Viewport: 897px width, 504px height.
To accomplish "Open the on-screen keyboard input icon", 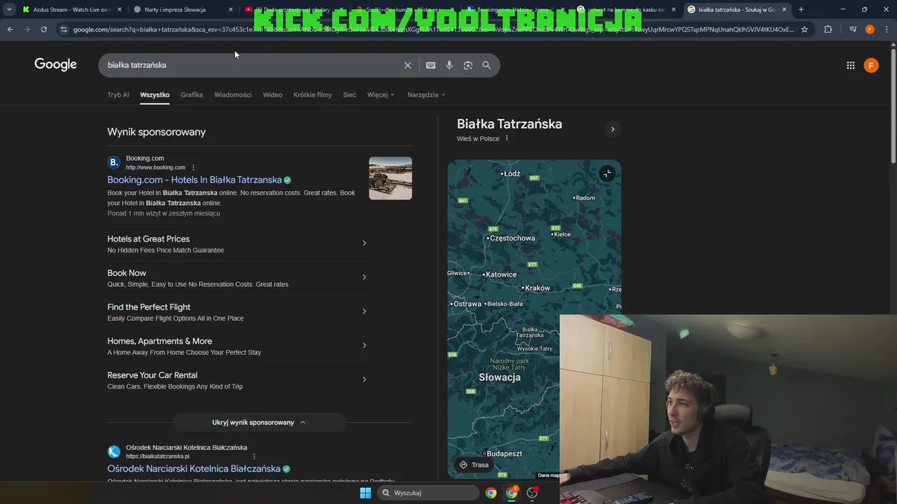I will click(430, 65).
